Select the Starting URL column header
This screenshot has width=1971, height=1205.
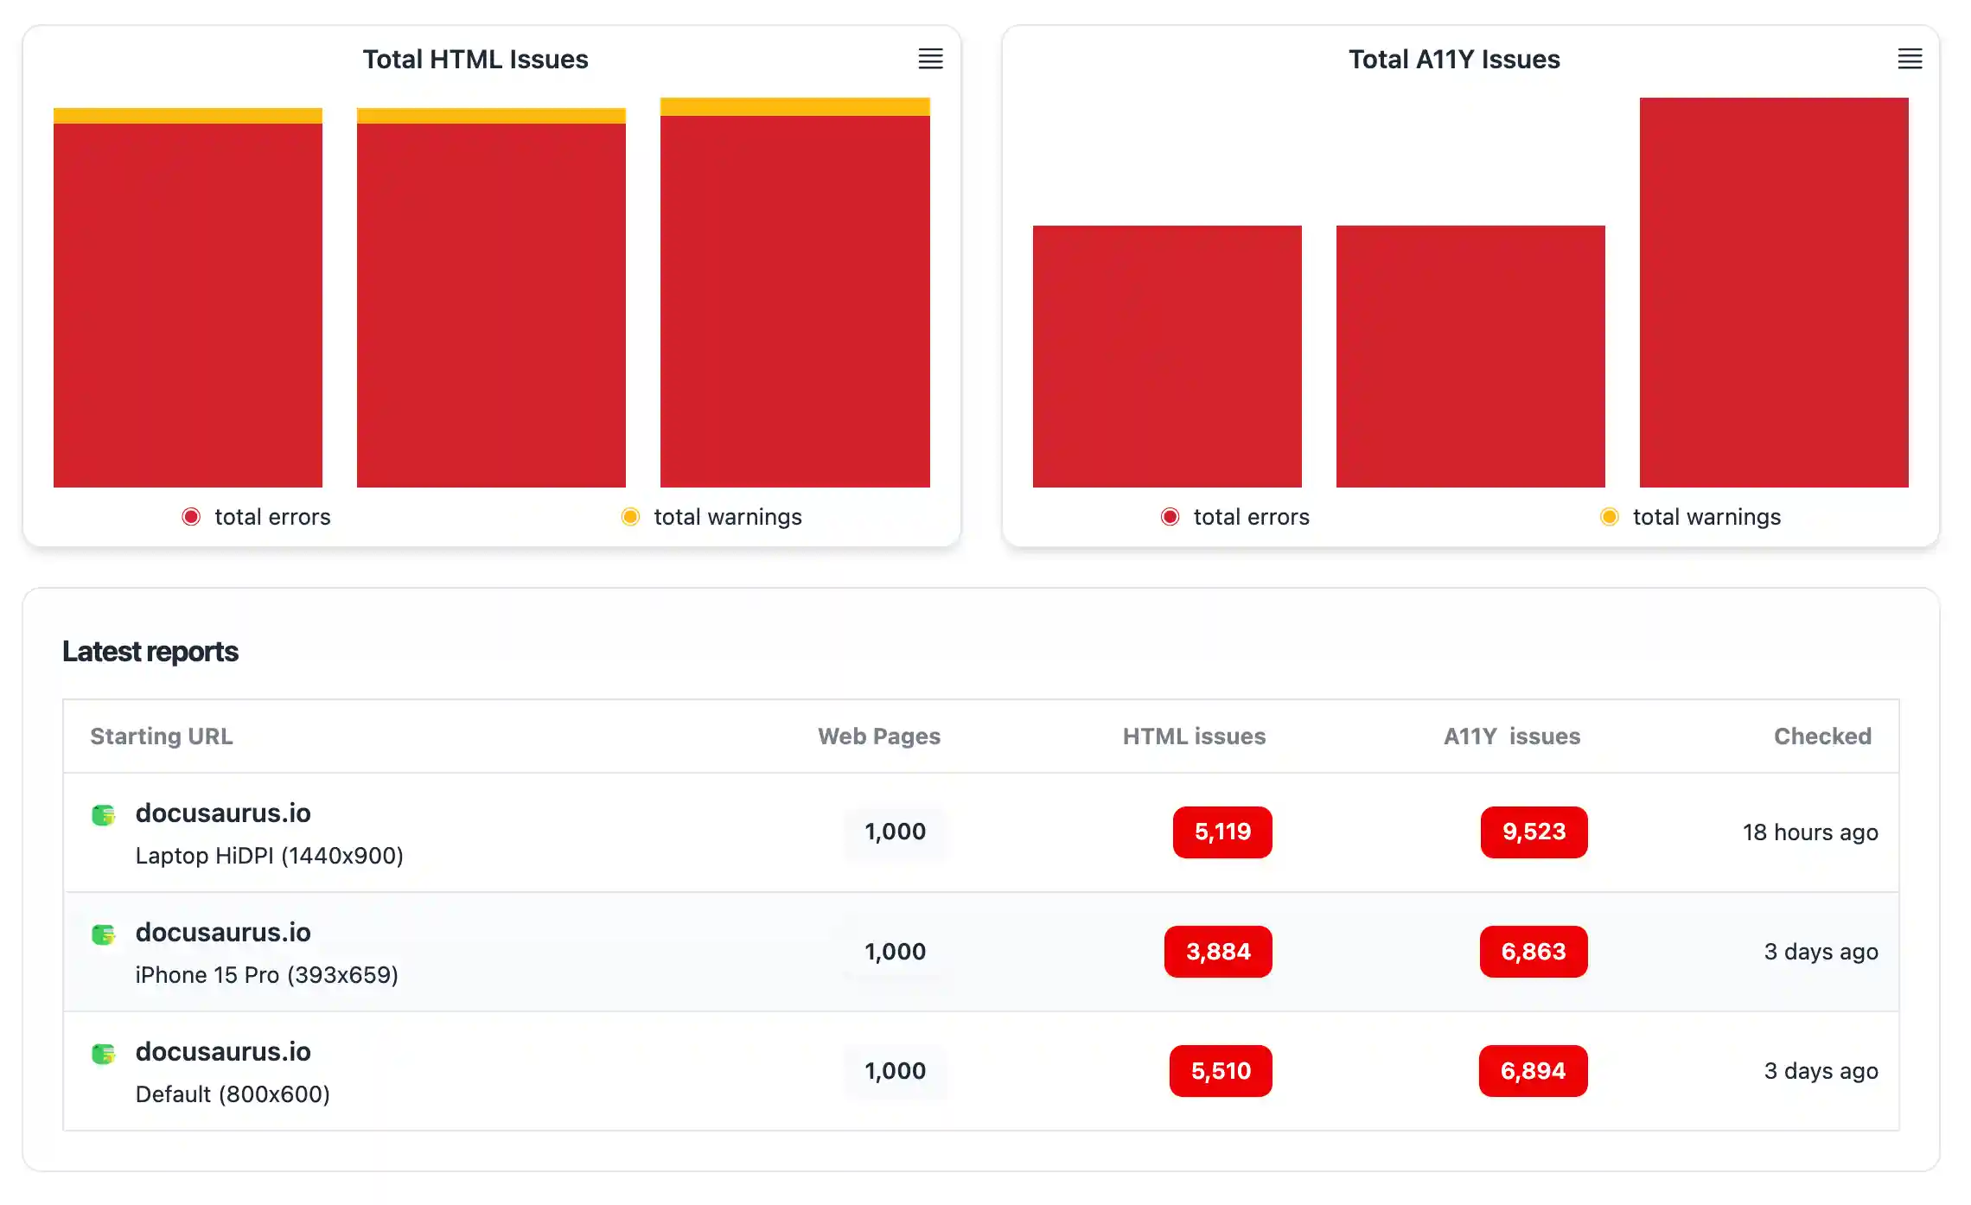pyautogui.click(x=161, y=736)
